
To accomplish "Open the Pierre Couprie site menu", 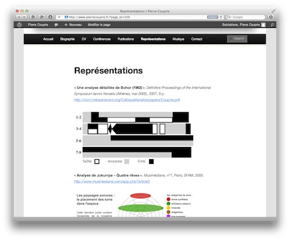I will click(x=38, y=25).
